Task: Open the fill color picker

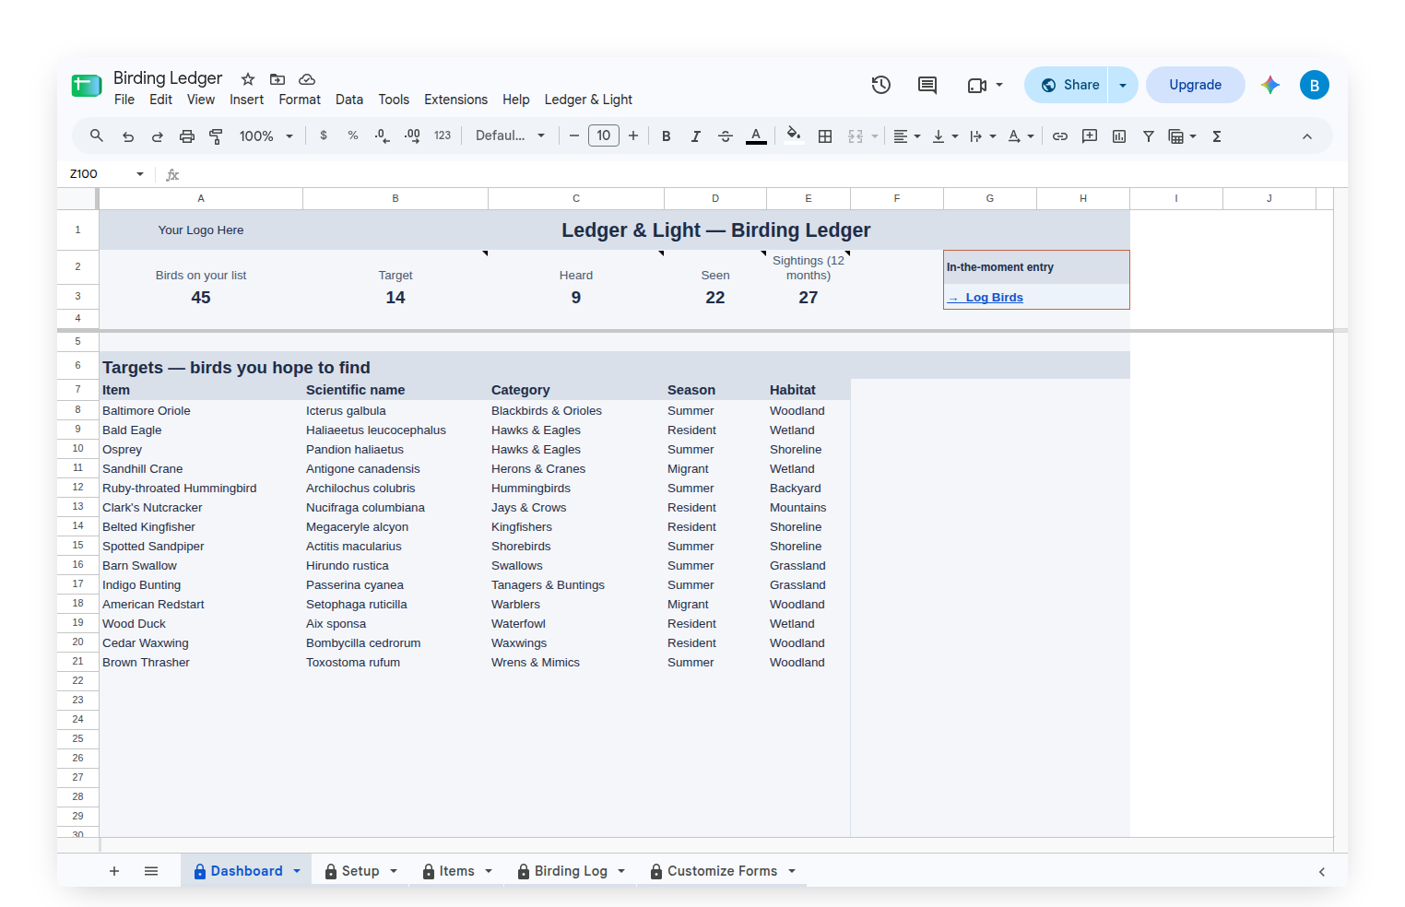Action: tap(794, 136)
